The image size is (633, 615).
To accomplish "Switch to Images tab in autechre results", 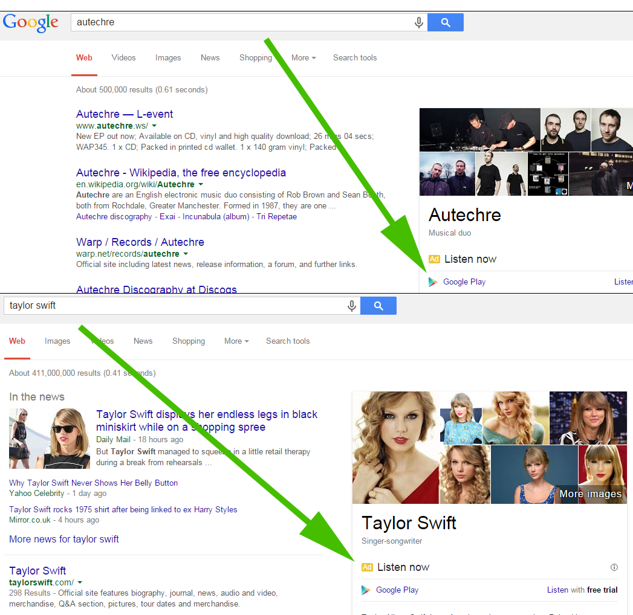I will 168,57.
